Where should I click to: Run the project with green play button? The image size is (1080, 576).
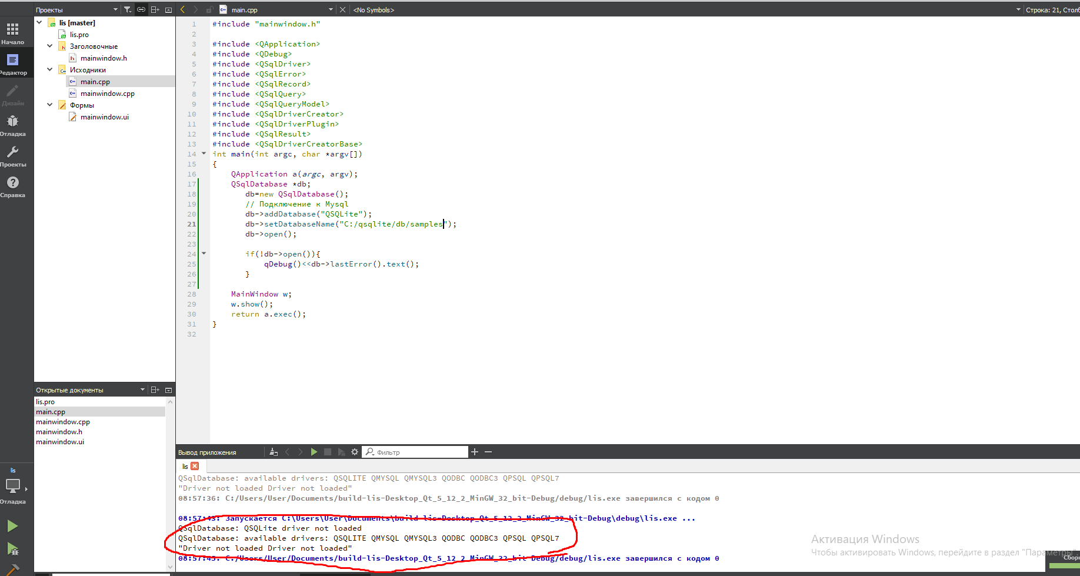[x=12, y=526]
